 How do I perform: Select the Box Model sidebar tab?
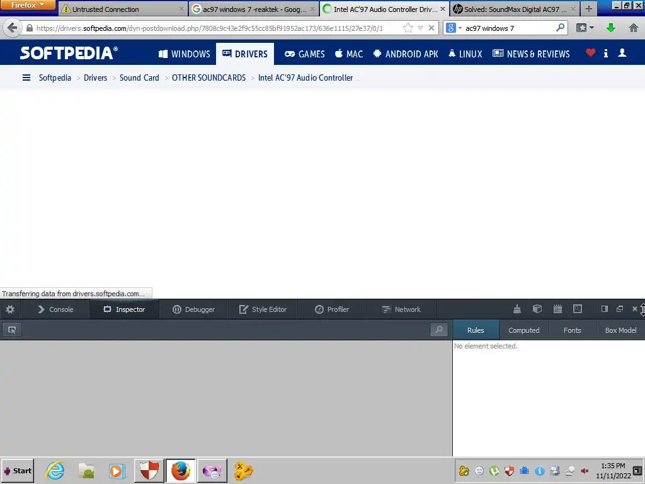(620, 330)
